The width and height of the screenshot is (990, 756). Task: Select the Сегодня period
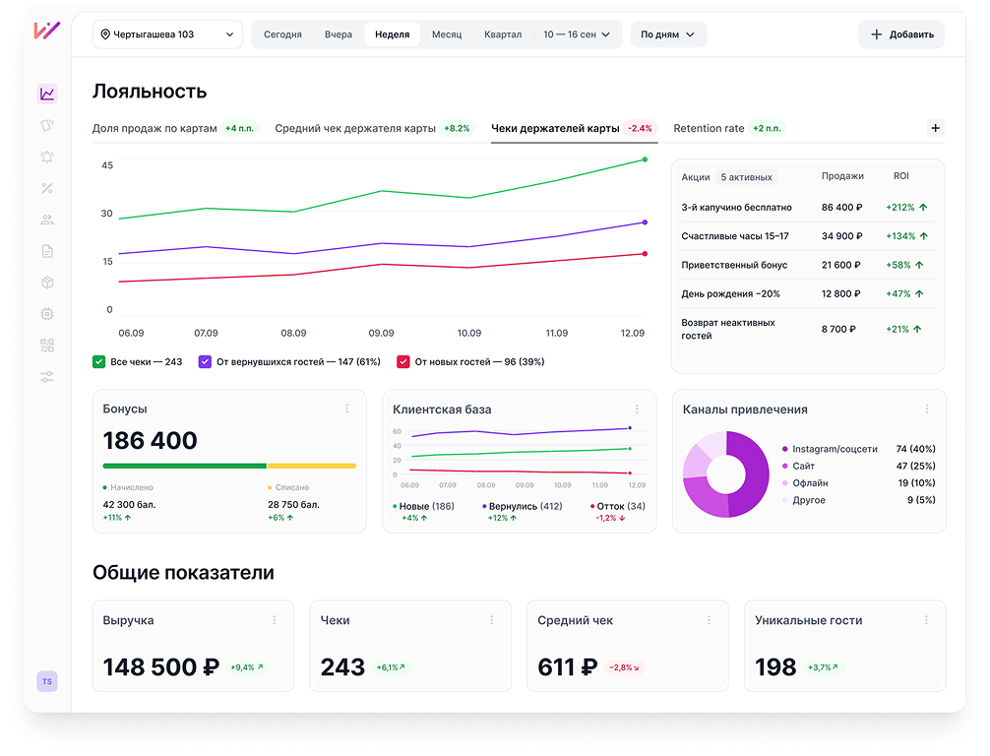click(x=282, y=34)
